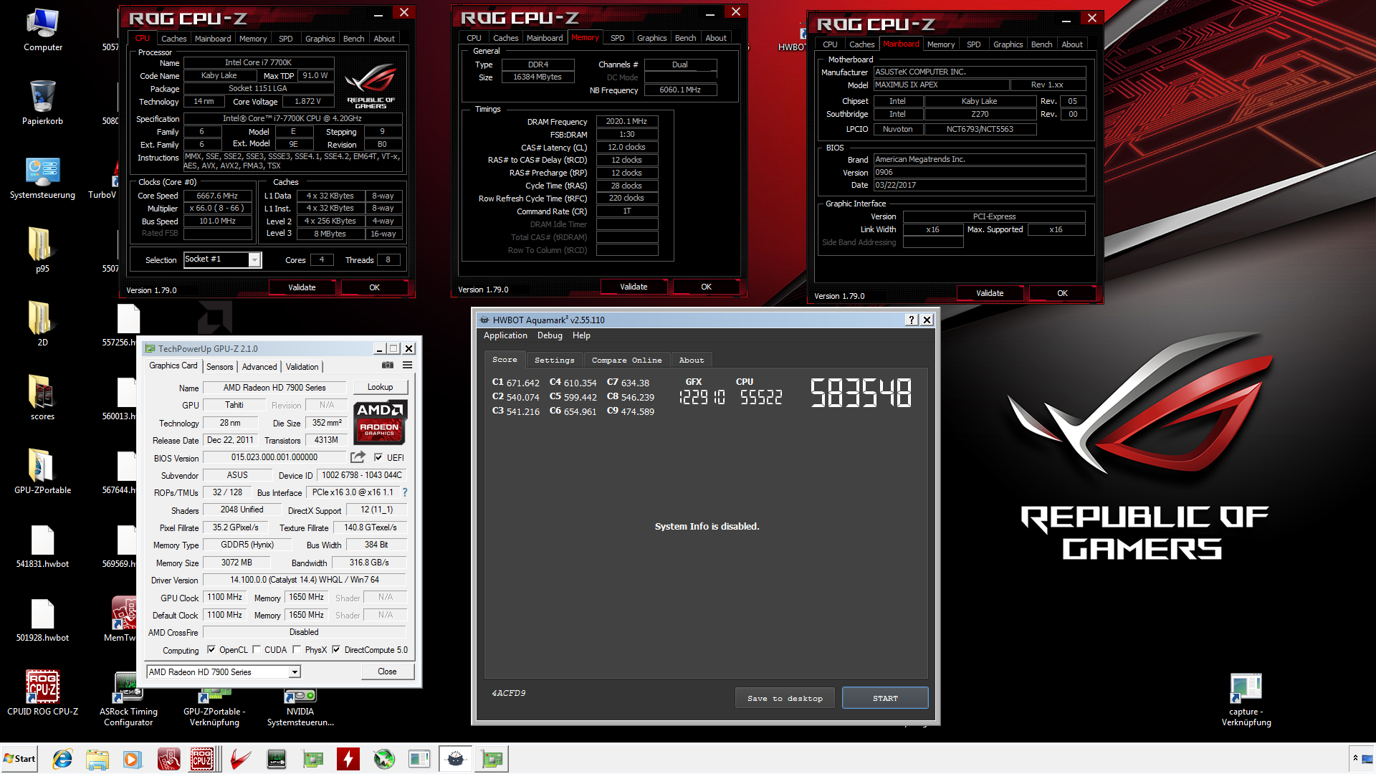Viewport: 1376px width, 774px height.
Task: Click the Aquamark help question mark button
Action: click(911, 320)
